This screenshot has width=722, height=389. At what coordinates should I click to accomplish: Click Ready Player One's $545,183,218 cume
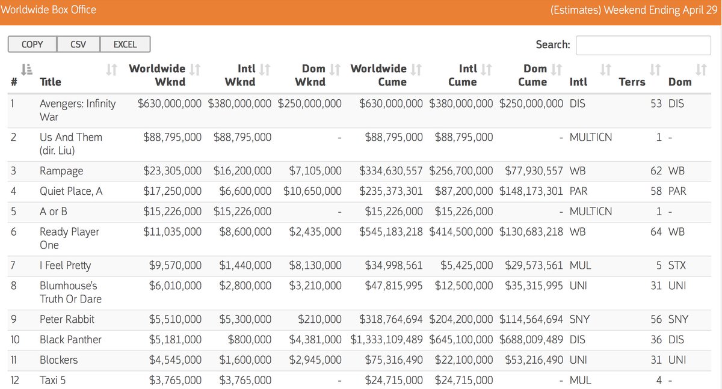[x=391, y=231]
